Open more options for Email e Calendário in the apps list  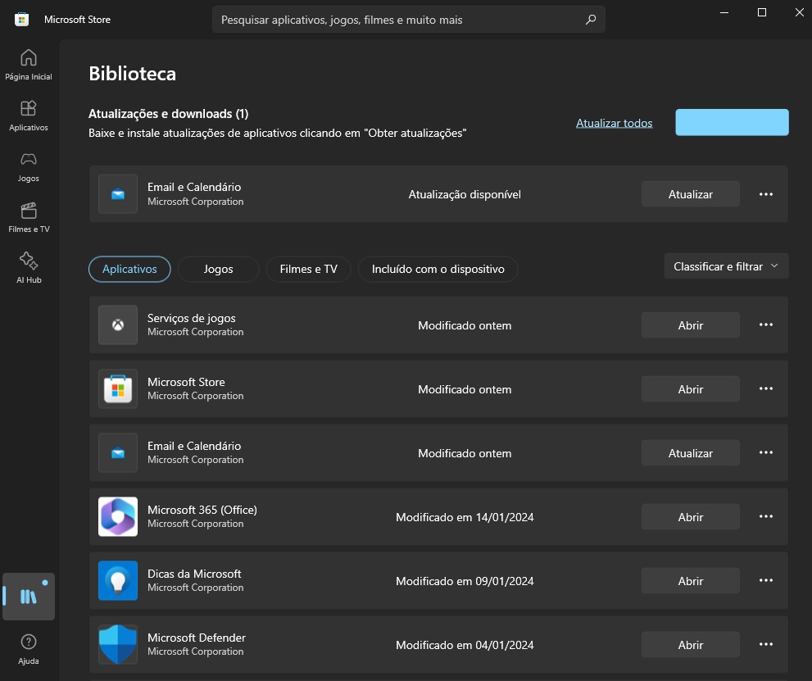(766, 452)
